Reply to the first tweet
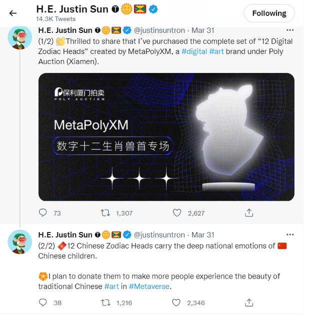This screenshot has width=310, height=315. tap(43, 213)
